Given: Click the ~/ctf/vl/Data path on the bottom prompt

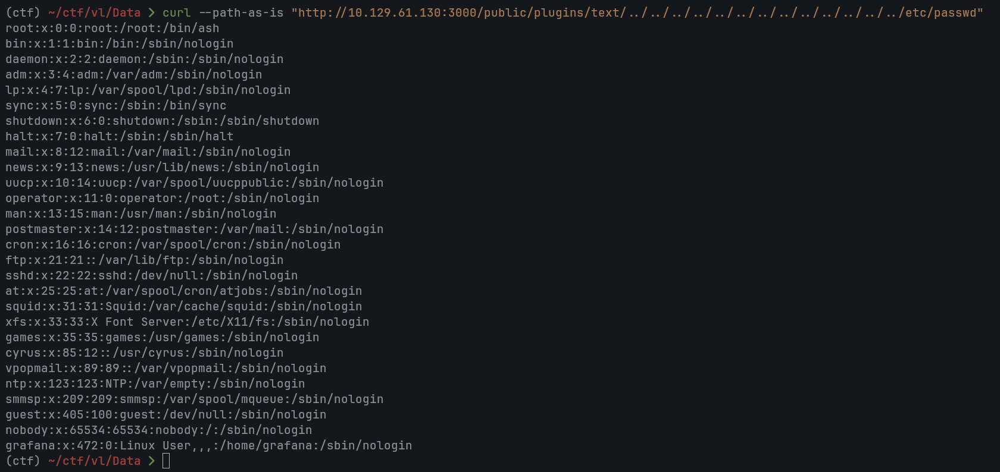Looking at the screenshot, I should [94, 461].
